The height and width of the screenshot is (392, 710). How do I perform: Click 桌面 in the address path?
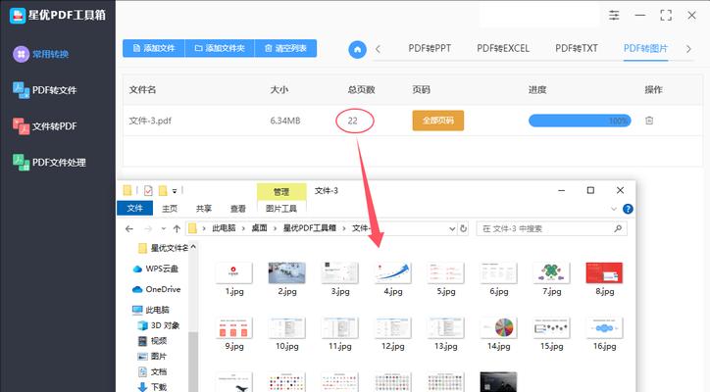[x=260, y=228]
